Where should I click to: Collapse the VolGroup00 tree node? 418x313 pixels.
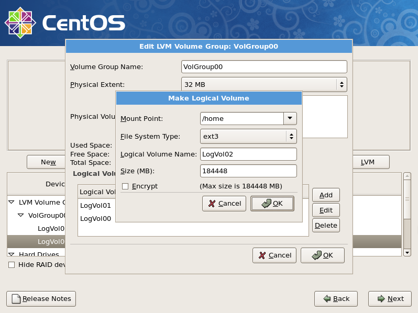coord(21,215)
